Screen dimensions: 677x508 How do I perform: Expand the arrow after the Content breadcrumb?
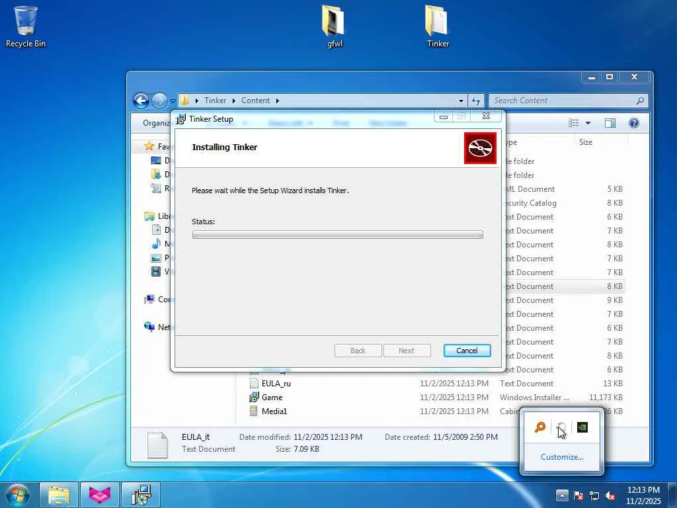point(277,101)
